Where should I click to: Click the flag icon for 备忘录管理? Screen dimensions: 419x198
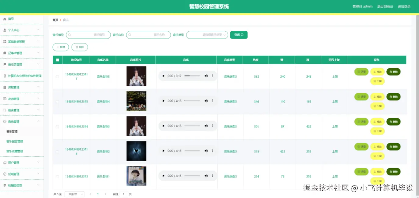(5, 64)
